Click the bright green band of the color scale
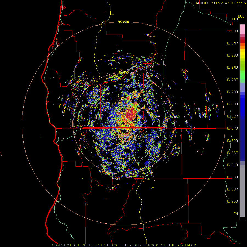Viewport: 247px width, 247px height. click(242, 75)
